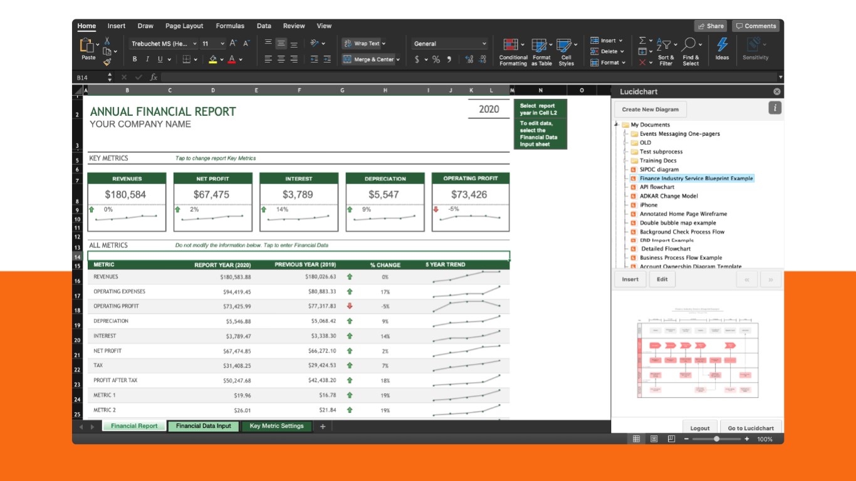Apply percent style format
Viewport: 856px width, 481px height.
click(436, 59)
